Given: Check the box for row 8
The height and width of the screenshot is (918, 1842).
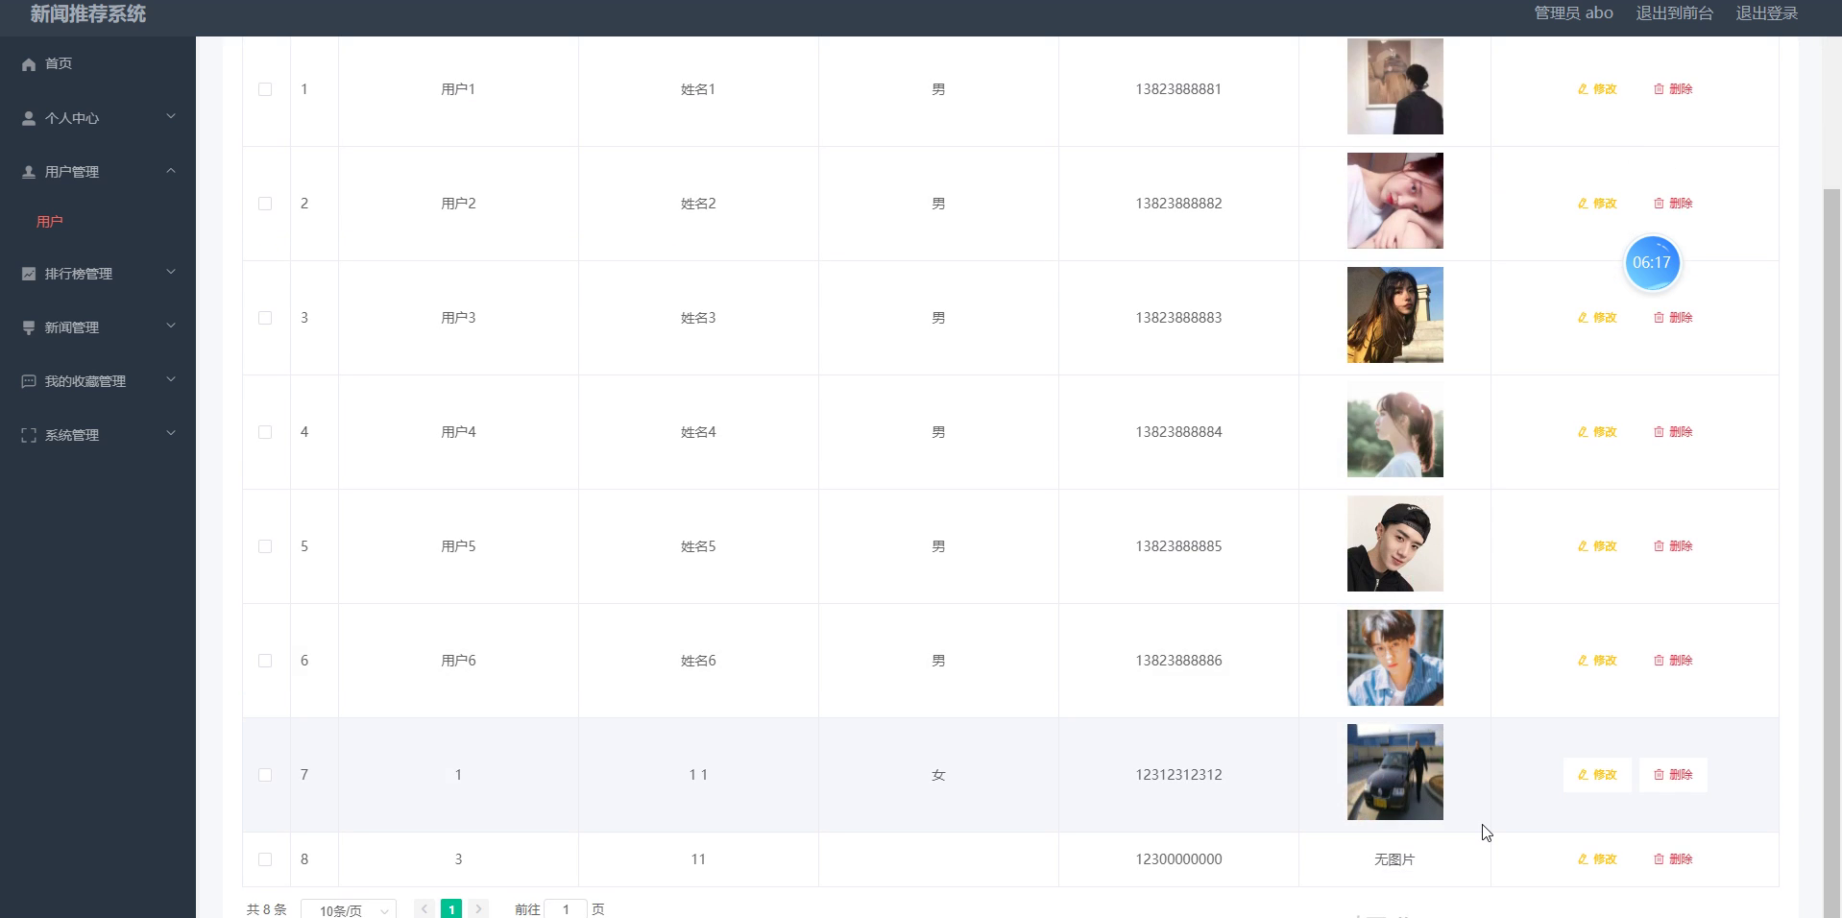Looking at the screenshot, I should pos(265,859).
